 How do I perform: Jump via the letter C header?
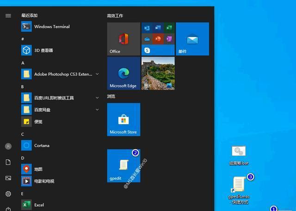click(23, 134)
